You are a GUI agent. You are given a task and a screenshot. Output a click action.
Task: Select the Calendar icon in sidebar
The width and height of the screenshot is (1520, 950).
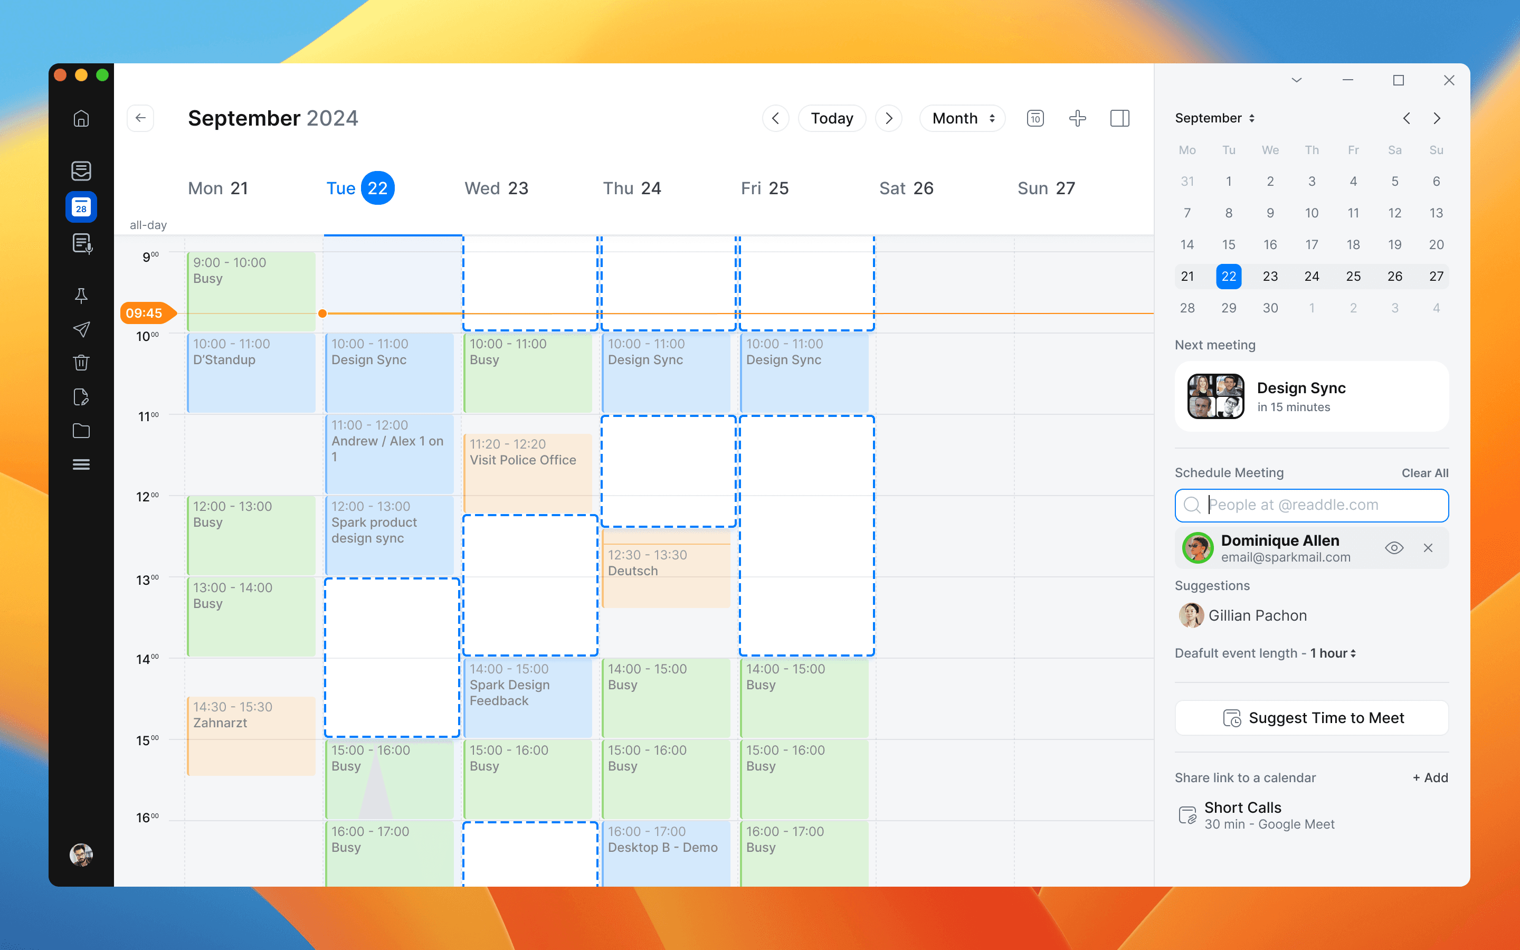tap(81, 207)
